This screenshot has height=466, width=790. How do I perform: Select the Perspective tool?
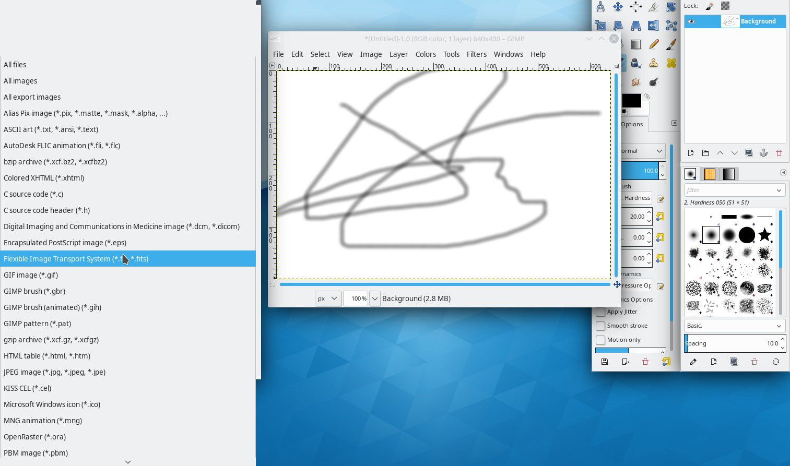pos(635,26)
